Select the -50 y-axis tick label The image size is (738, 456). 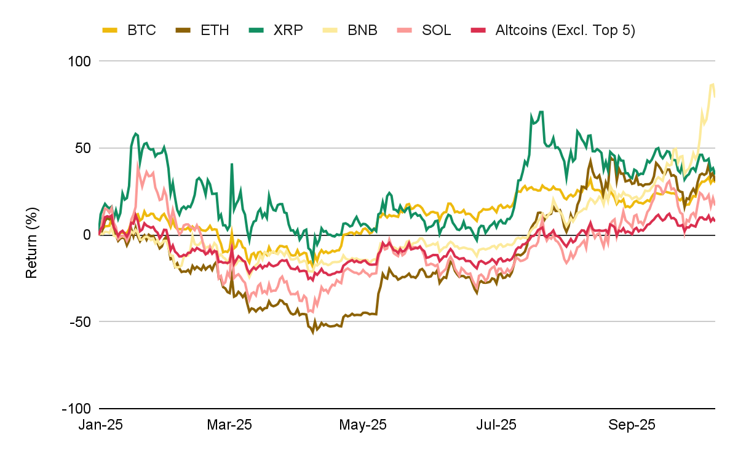click(x=79, y=321)
